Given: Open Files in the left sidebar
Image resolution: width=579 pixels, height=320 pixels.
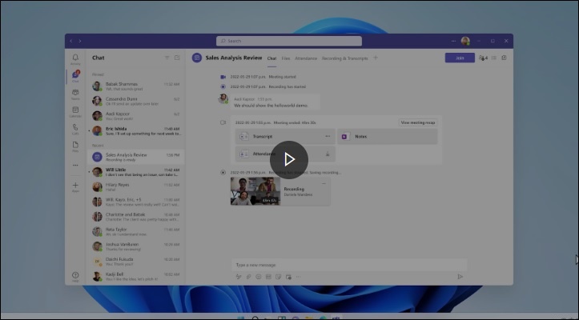Looking at the screenshot, I should (x=75, y=146).
